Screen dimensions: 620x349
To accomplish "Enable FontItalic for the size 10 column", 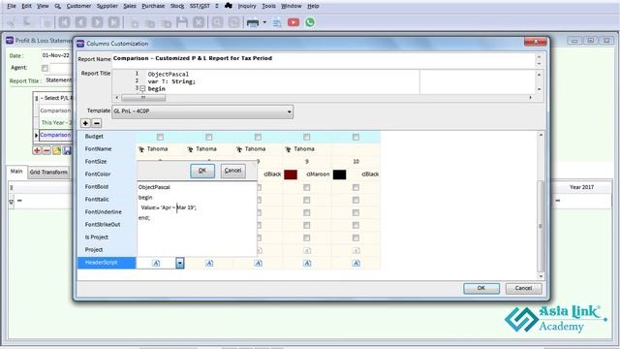I will click(356, 201).
